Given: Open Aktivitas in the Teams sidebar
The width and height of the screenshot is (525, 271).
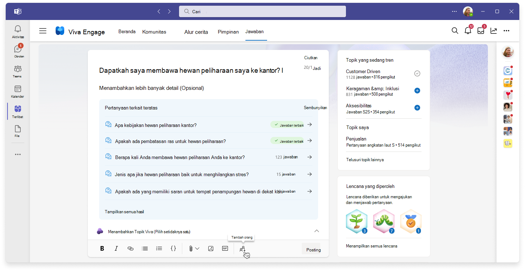Looking at the screenshot, I should click(x=18, y=32).
